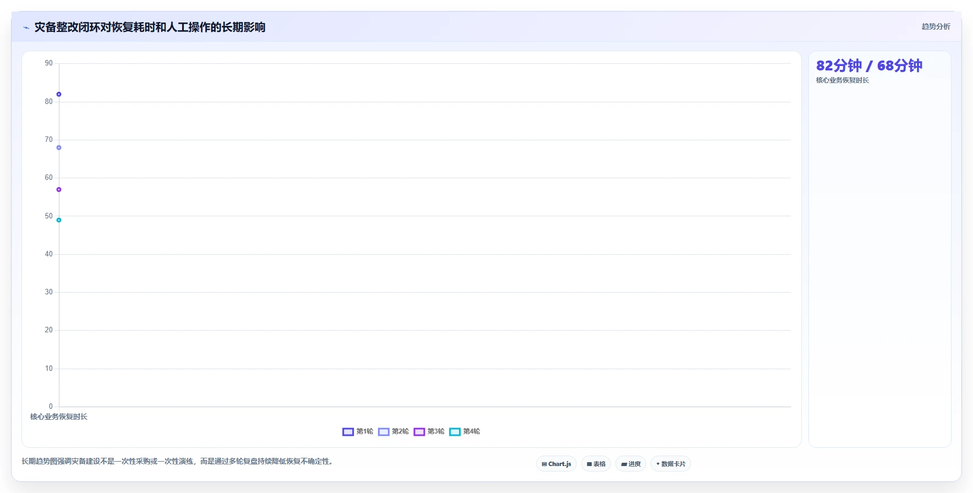
Task: Hide the 第4轮 series via legend
Action: click(455, 432)
